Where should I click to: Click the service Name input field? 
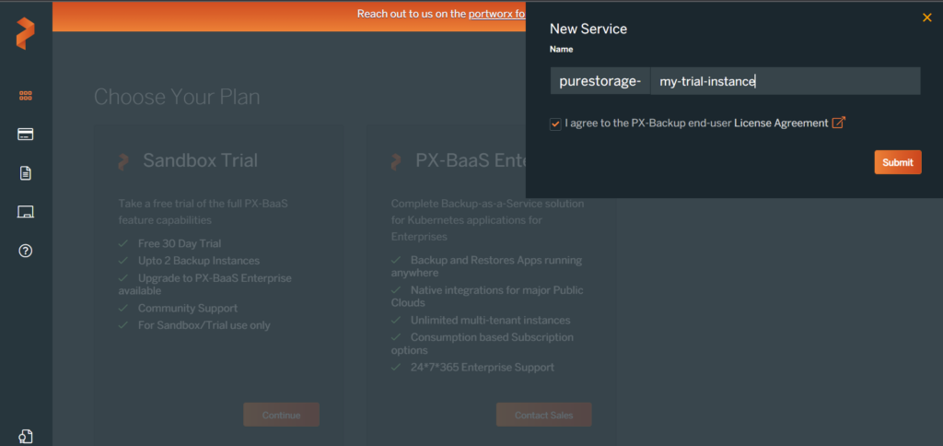click(x=785, y=81)
